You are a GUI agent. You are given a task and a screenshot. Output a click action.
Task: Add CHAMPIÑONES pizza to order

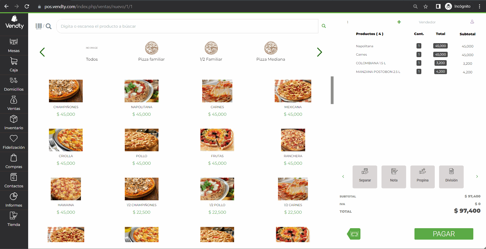click(x=66, y=98)
